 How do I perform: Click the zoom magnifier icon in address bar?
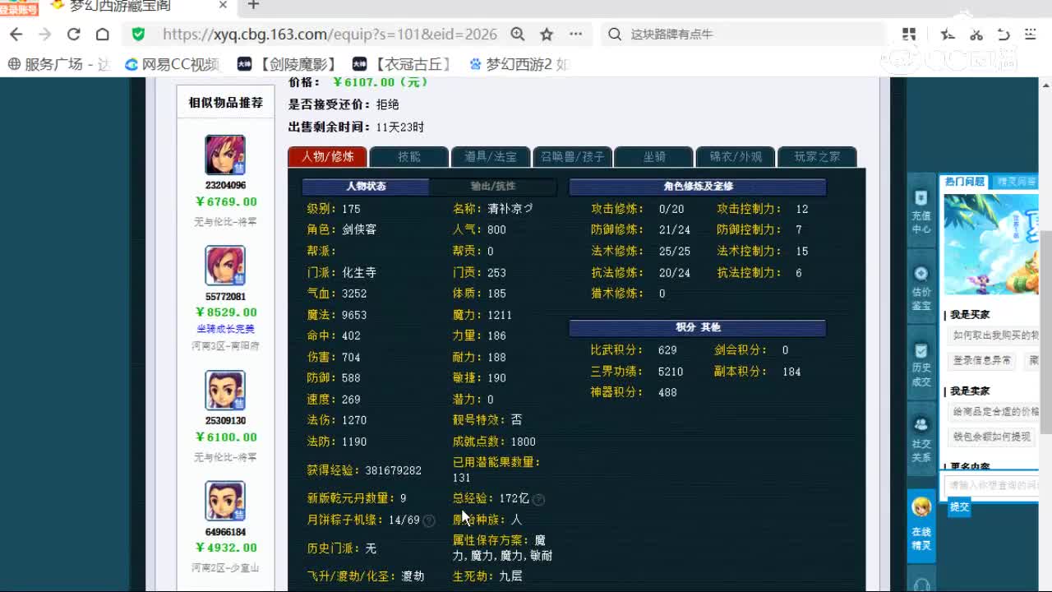(518, 35)
